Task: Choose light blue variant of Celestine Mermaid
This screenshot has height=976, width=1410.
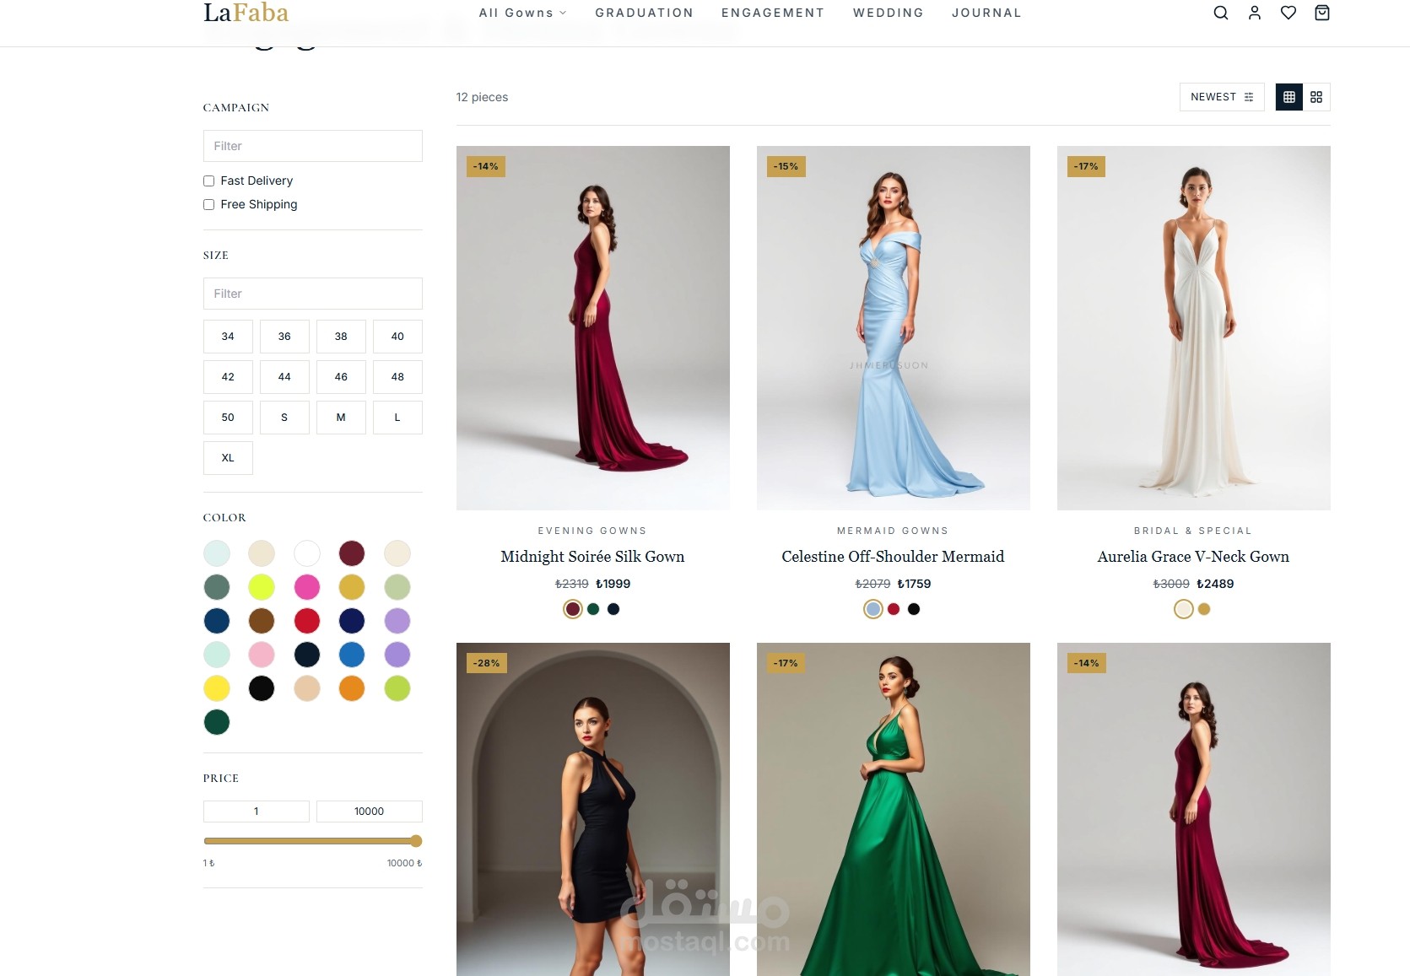Action: point(873,609)
